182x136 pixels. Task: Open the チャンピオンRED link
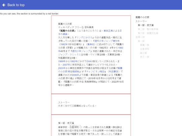tap(95, 72)
